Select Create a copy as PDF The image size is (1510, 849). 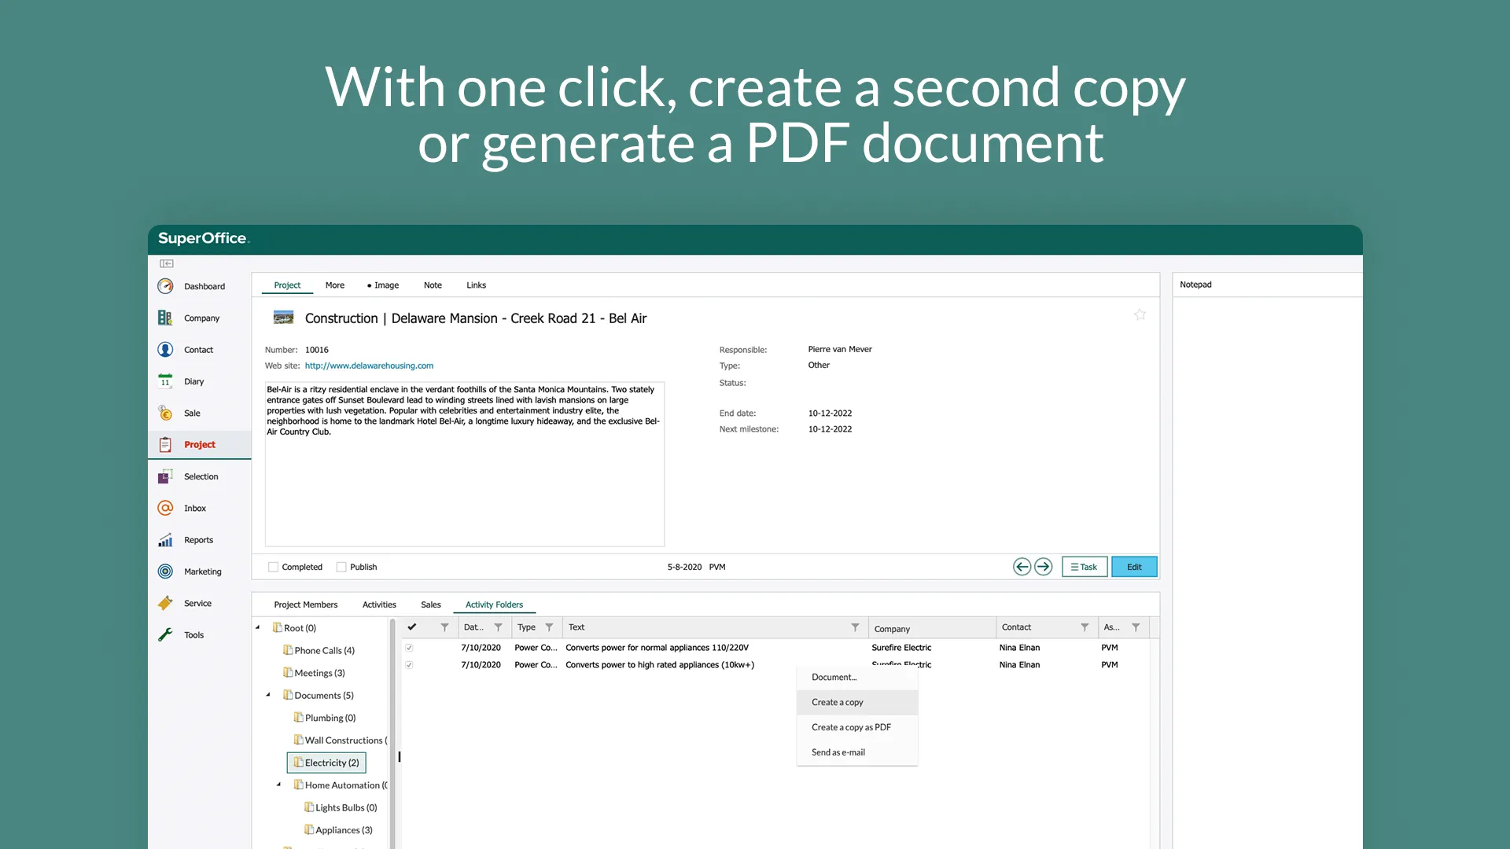851,727
